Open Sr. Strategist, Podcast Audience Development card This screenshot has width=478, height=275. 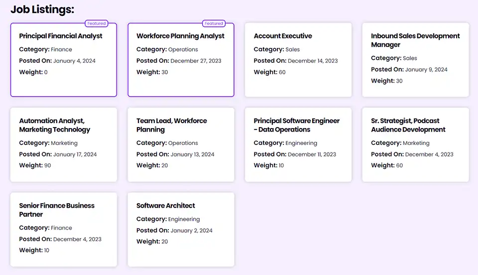[x=415, y=144]
